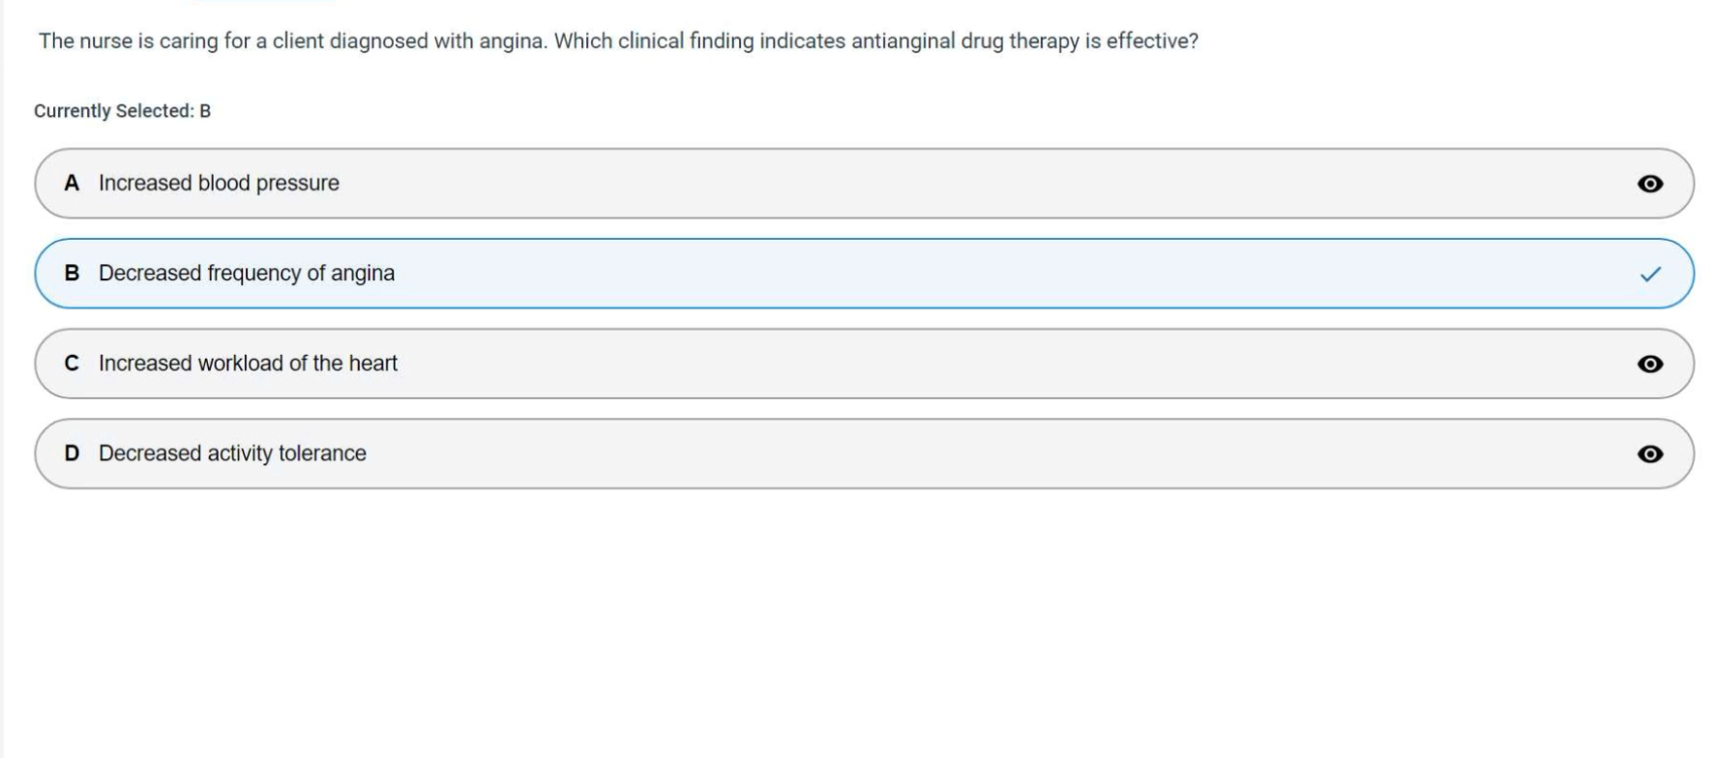The height and width of the screenshot is (758, 1713).
Task: Select the "Increased blood pressure" answer text
Action: (x=219, y=183)
